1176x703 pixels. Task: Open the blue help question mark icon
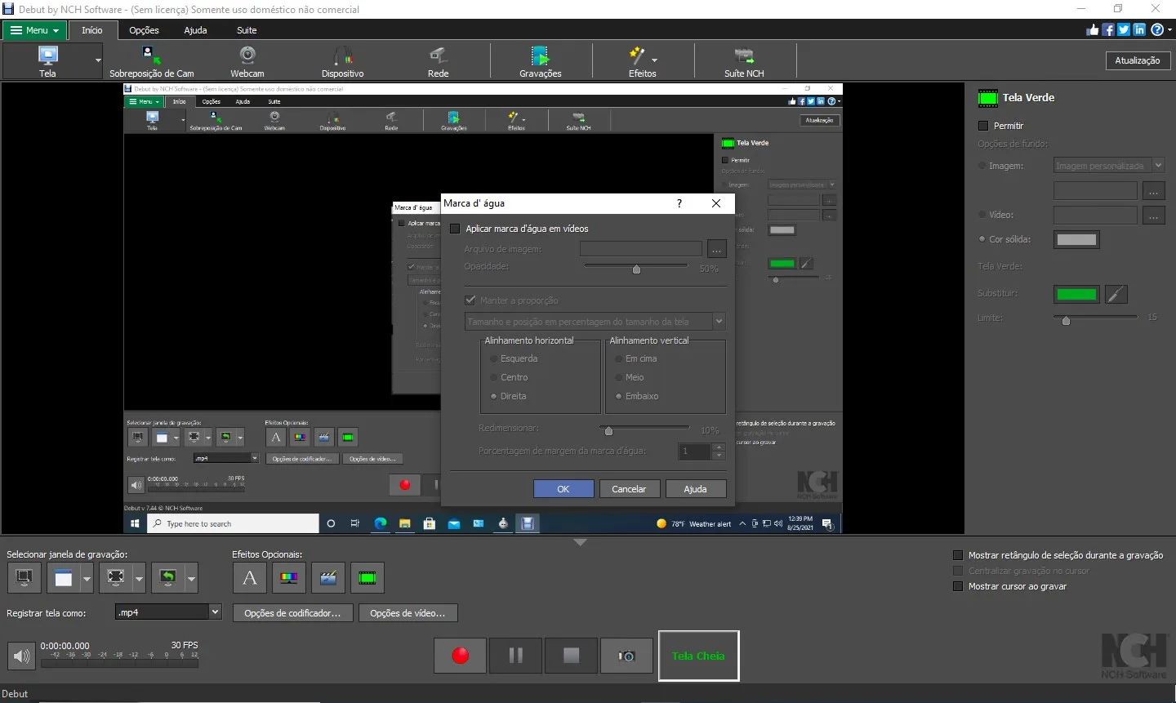(1157, 29)
